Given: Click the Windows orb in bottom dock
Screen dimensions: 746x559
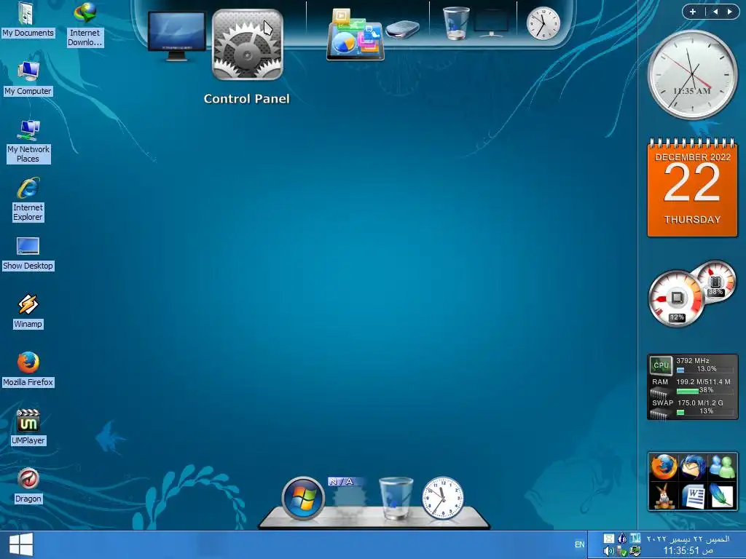Looking at the screenshot, I should [x=303, y=498].
